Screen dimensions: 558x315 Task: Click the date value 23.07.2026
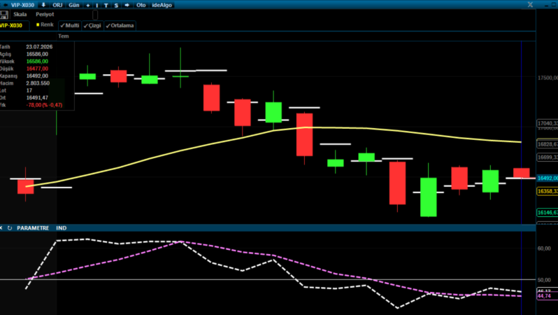pos(39,47)
